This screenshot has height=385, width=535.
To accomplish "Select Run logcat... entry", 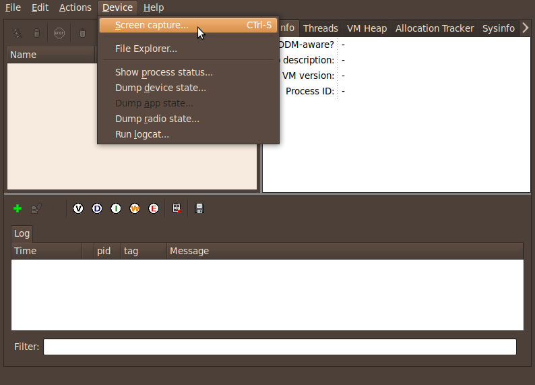I will (189, 134).
